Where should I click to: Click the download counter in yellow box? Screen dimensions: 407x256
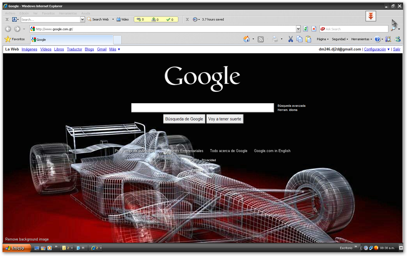[x=155, y=19]
